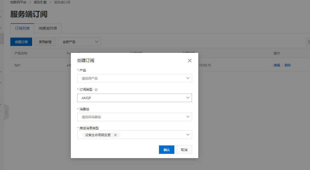Click 删除 link for fs01
Viewport: 310px width, 170px height.
(288, 65)
